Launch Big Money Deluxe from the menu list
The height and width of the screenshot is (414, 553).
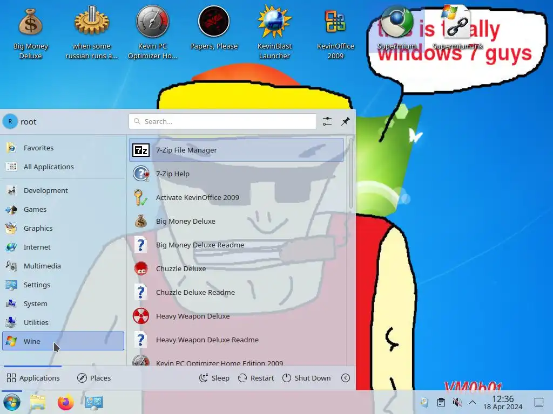[237, 221]
